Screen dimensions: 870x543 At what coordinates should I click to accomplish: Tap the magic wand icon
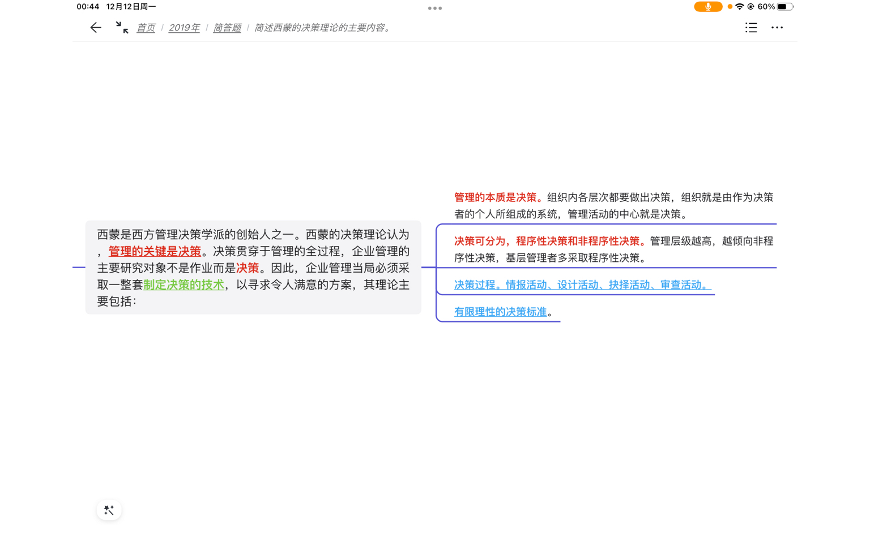click(109, 510)
